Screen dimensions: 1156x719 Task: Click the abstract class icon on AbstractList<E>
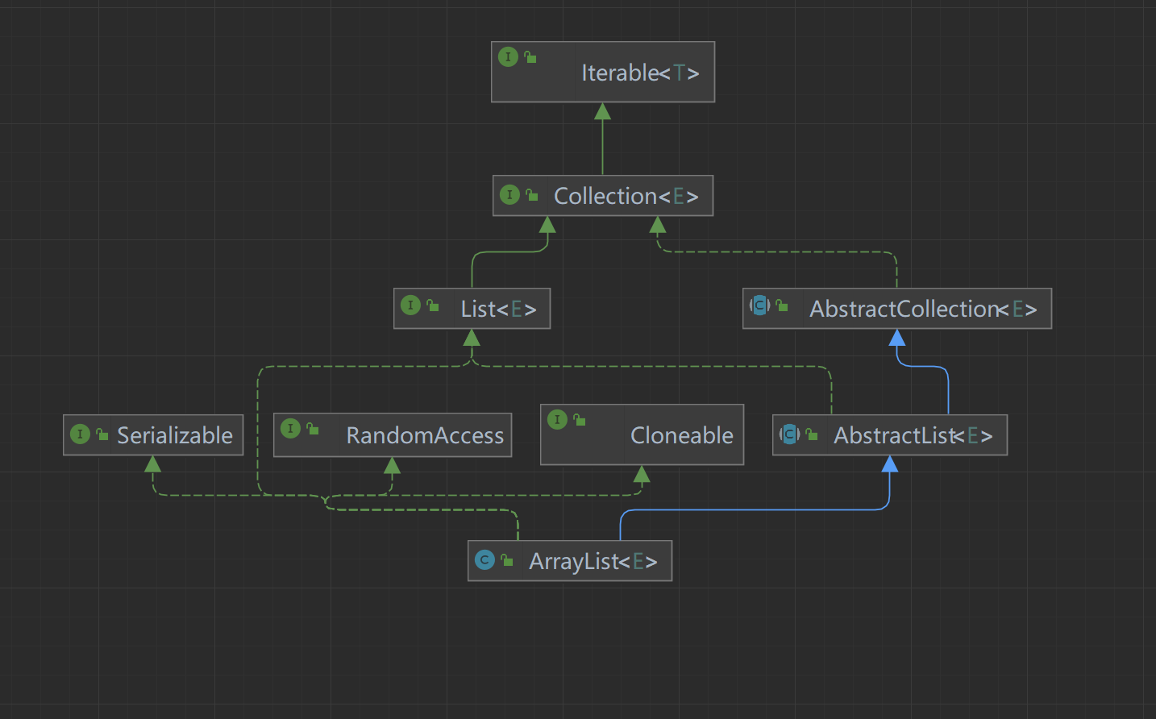click(x=789, y=434)
